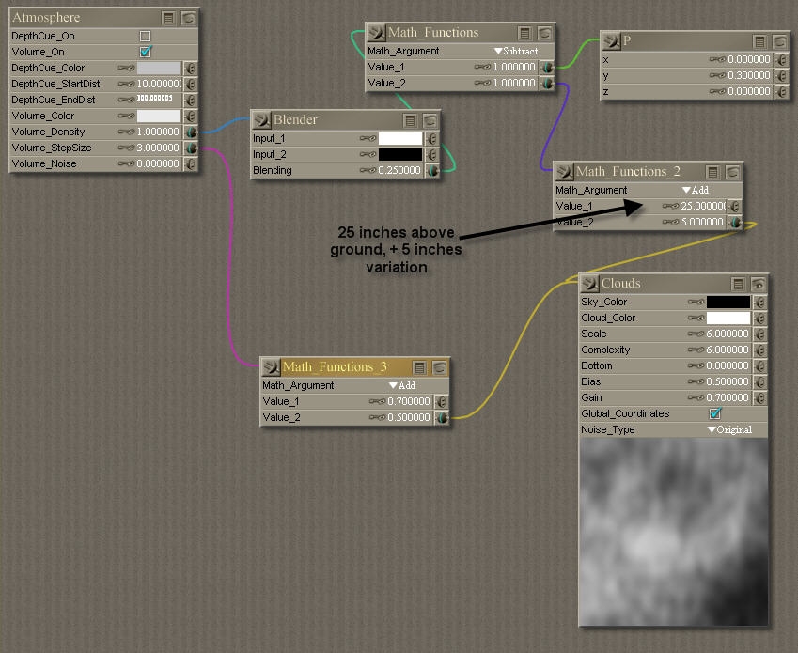The width and height of the screenshot is (798, 653).
Task: Click the Blender node preview toggle icon
Action: click(430, 120)
